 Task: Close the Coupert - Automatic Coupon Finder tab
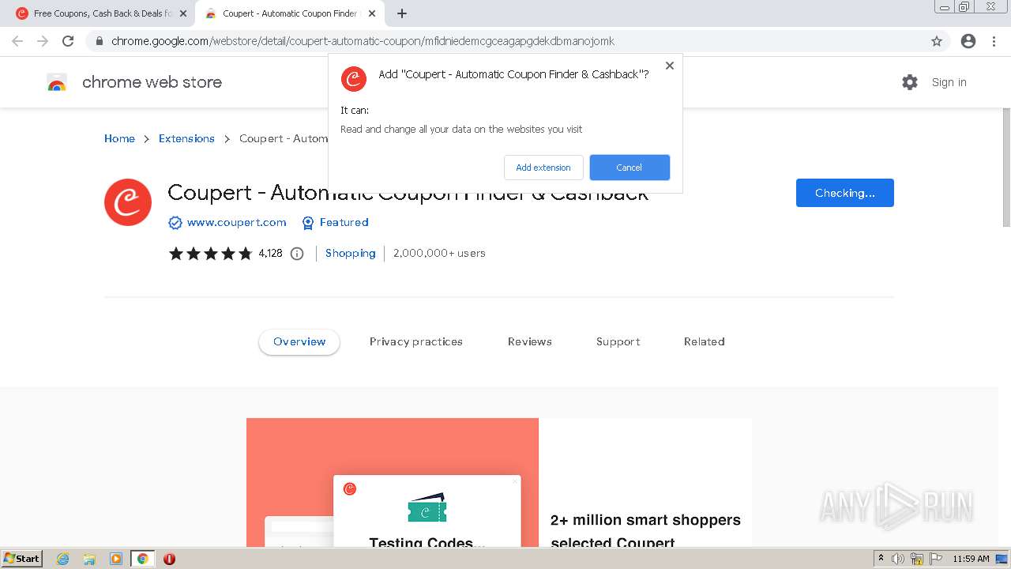tap(372, 13)
